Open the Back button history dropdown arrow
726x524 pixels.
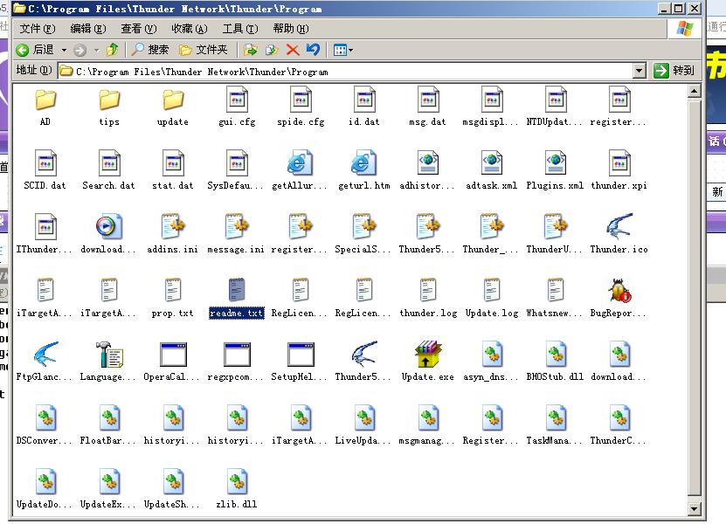[60, 50]
